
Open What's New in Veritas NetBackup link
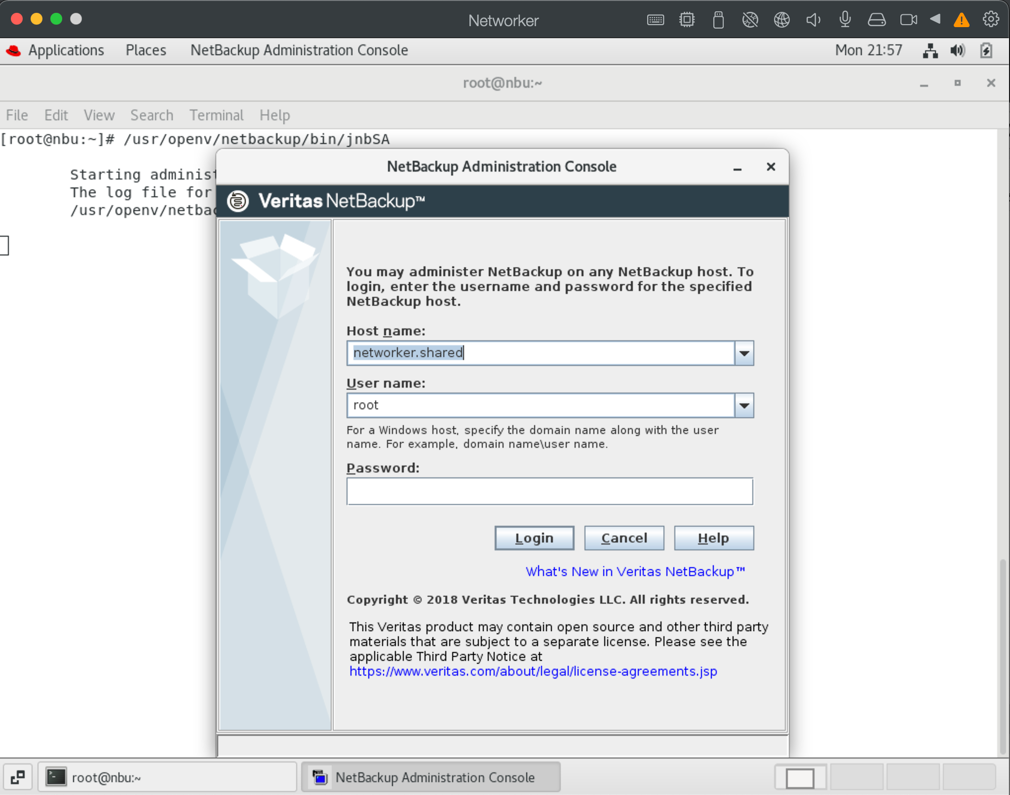(x=635, y=571)
